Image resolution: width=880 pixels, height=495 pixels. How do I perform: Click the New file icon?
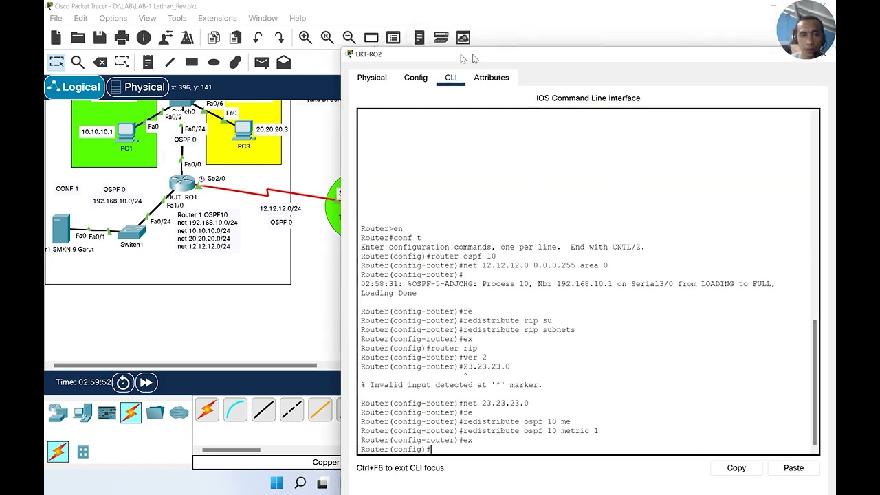tap(56, 38)
